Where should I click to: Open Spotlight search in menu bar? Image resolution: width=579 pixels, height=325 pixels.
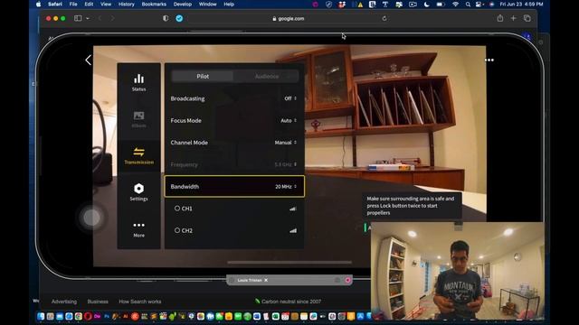pos(468,4)
